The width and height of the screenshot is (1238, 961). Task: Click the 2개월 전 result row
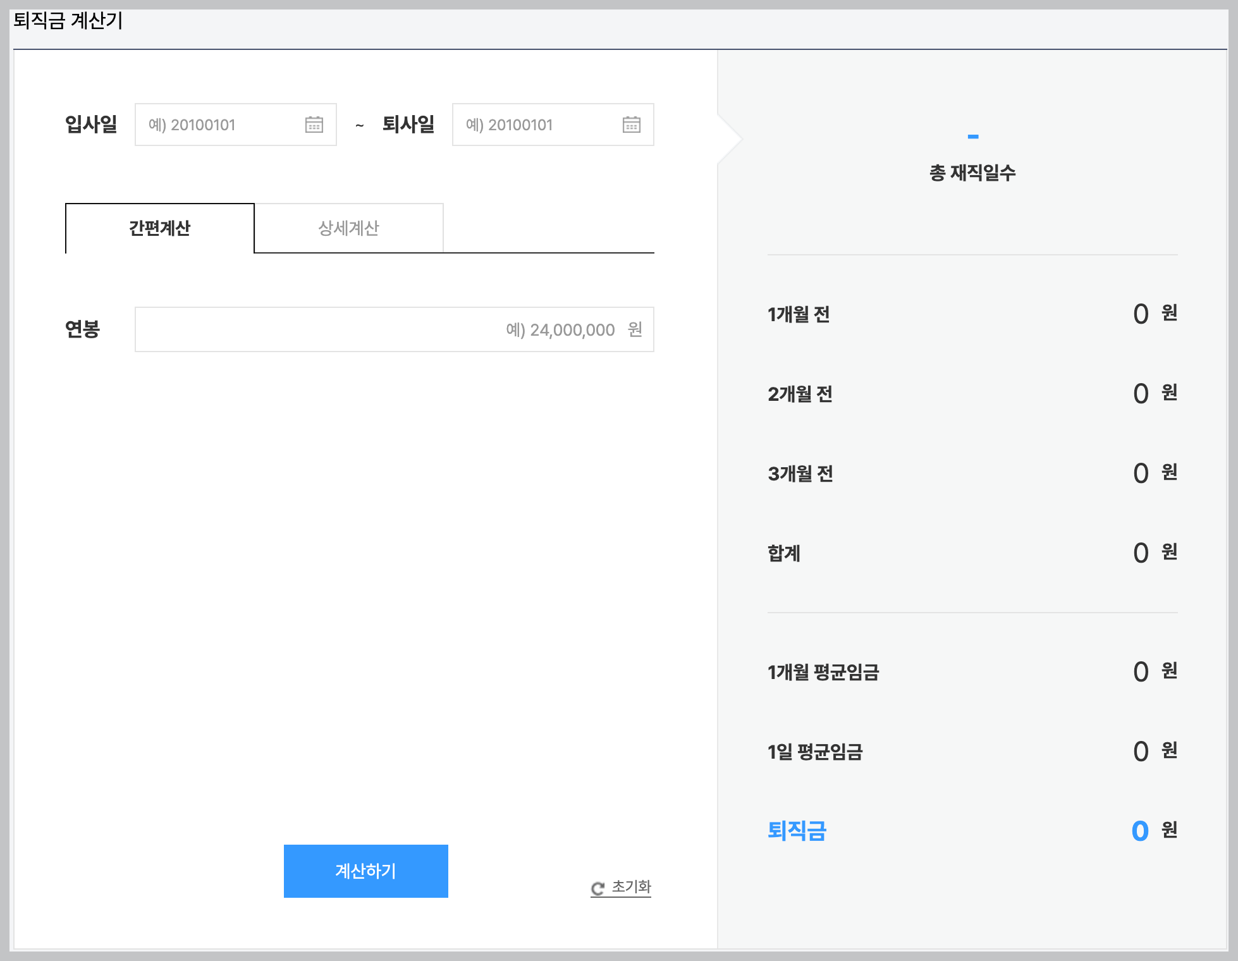click(799, 394)
